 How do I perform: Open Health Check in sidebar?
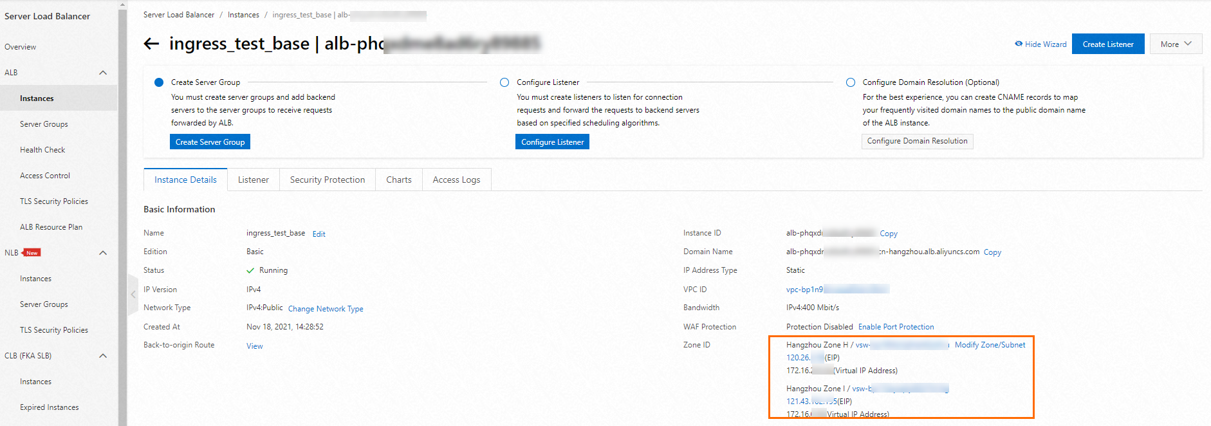coord(42,150)
